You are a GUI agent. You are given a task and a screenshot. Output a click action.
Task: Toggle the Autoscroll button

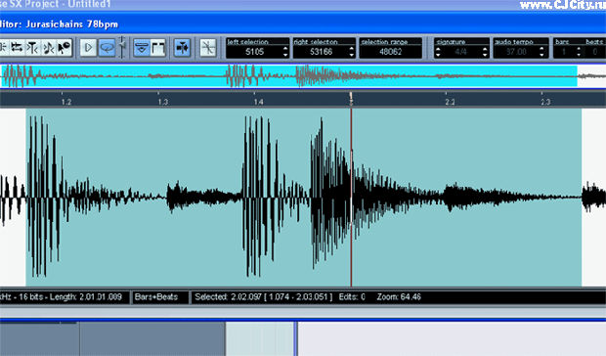click(182, 48)
